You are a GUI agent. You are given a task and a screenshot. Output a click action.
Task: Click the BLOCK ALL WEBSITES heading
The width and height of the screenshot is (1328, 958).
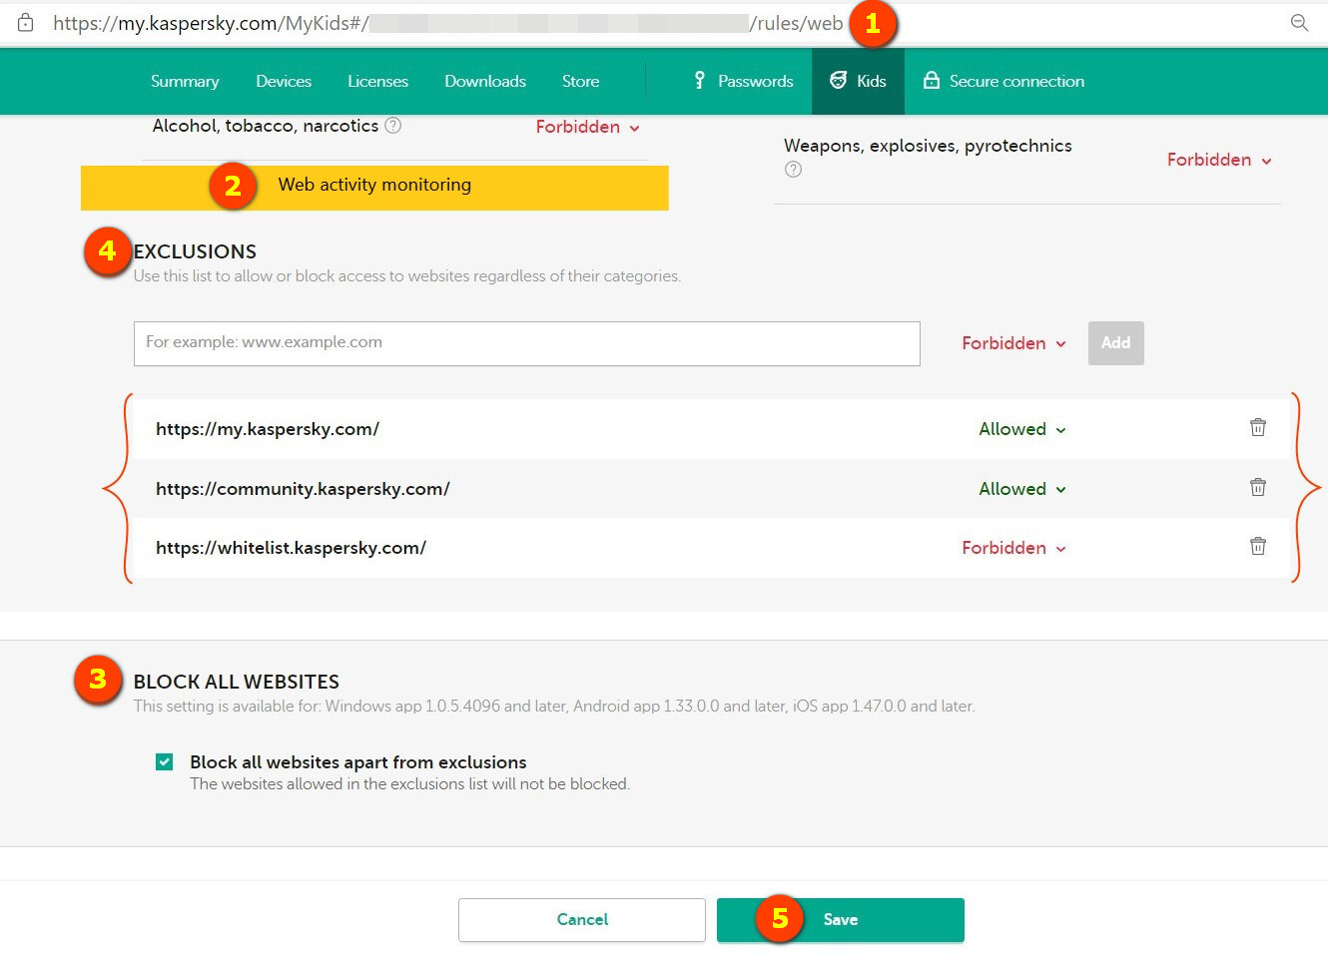click(237, 682)
